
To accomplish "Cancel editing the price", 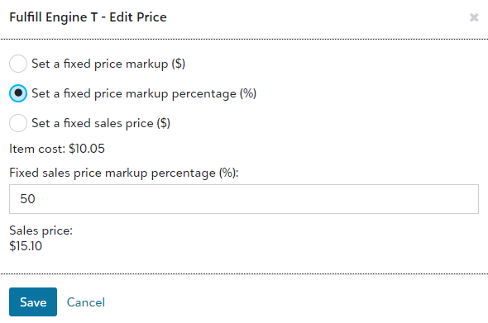I will coord(86,302).
